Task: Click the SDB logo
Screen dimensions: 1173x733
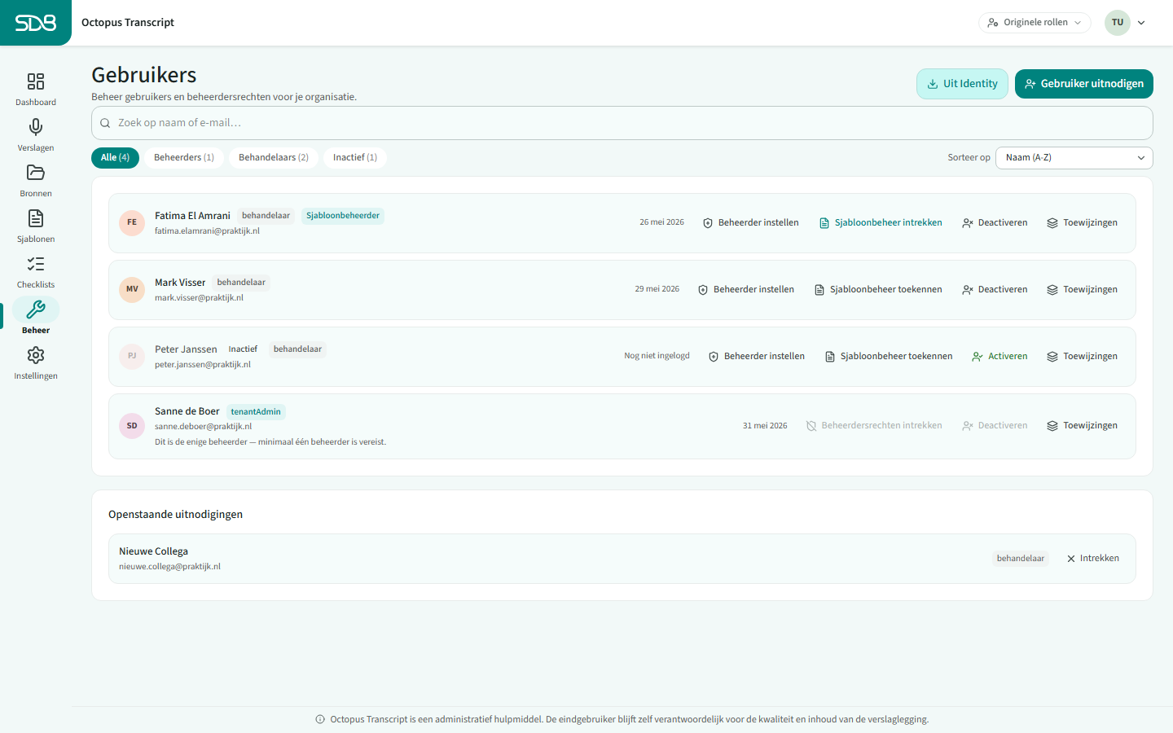Action: point(36,23)
